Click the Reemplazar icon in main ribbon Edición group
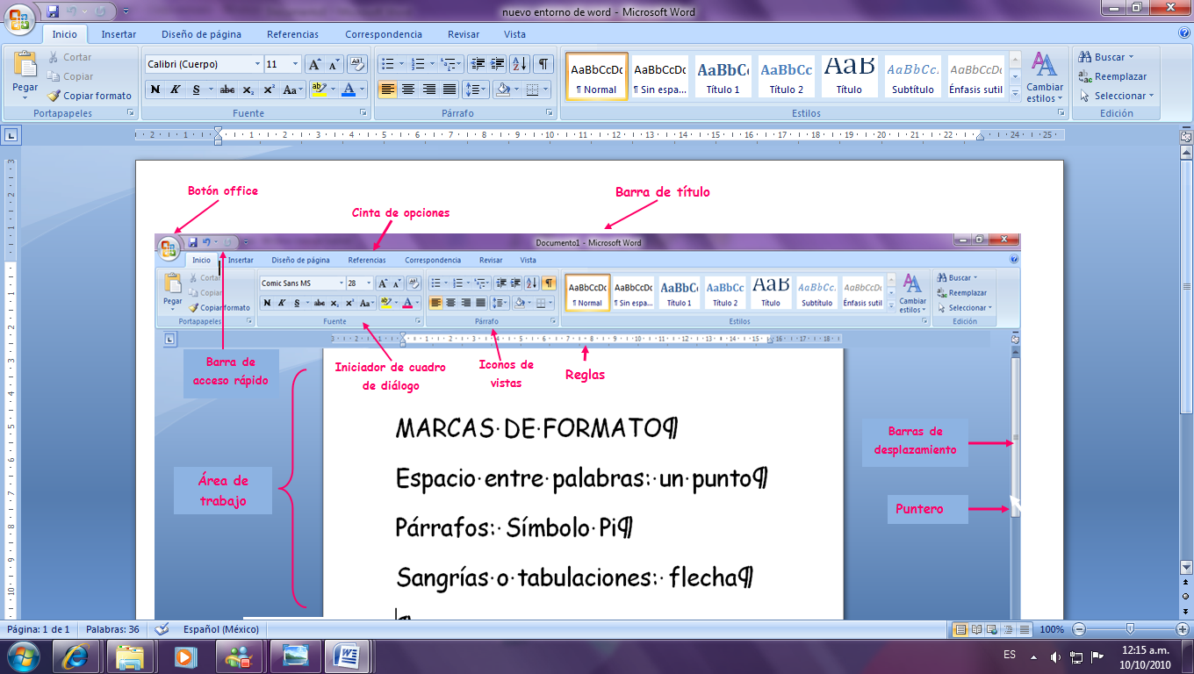The image size is (1194, 674). [x=1086, y=76]
